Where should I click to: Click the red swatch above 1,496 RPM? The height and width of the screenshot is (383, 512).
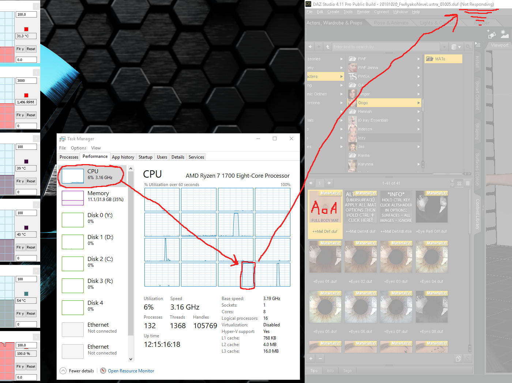pyautogui.click(x=26, y=95)
